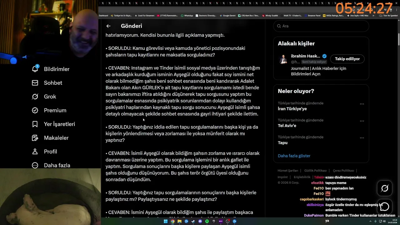
Task: Open Discord from the taskbar
Action: (200, 221)
